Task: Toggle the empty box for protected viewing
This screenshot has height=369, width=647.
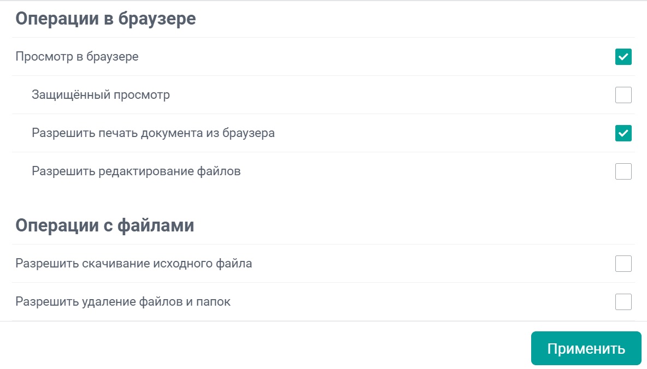Action: pos(623,95)
